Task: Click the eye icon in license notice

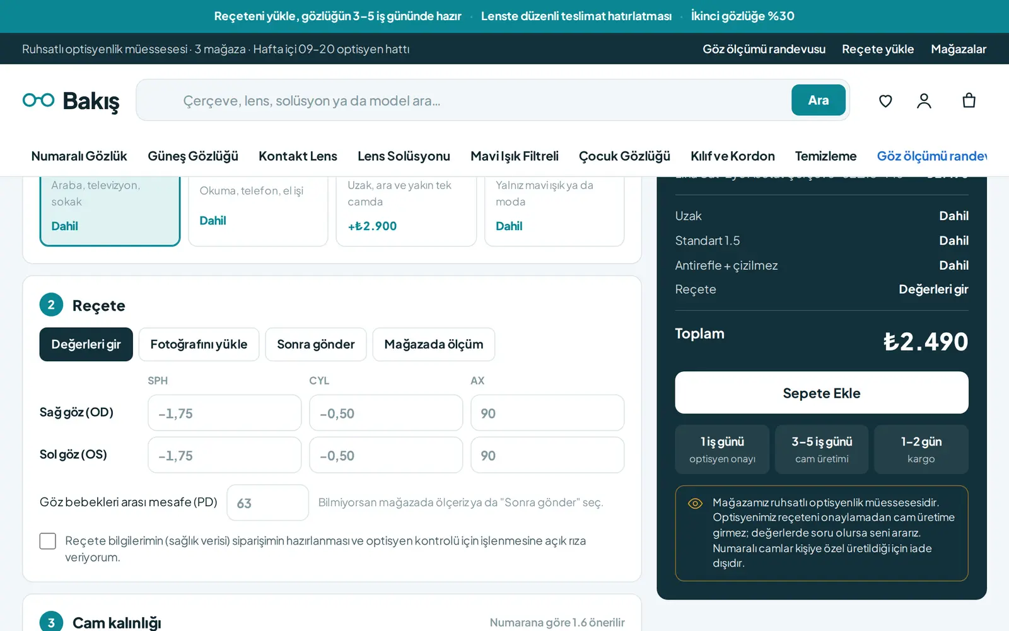Action: (695, 503)
